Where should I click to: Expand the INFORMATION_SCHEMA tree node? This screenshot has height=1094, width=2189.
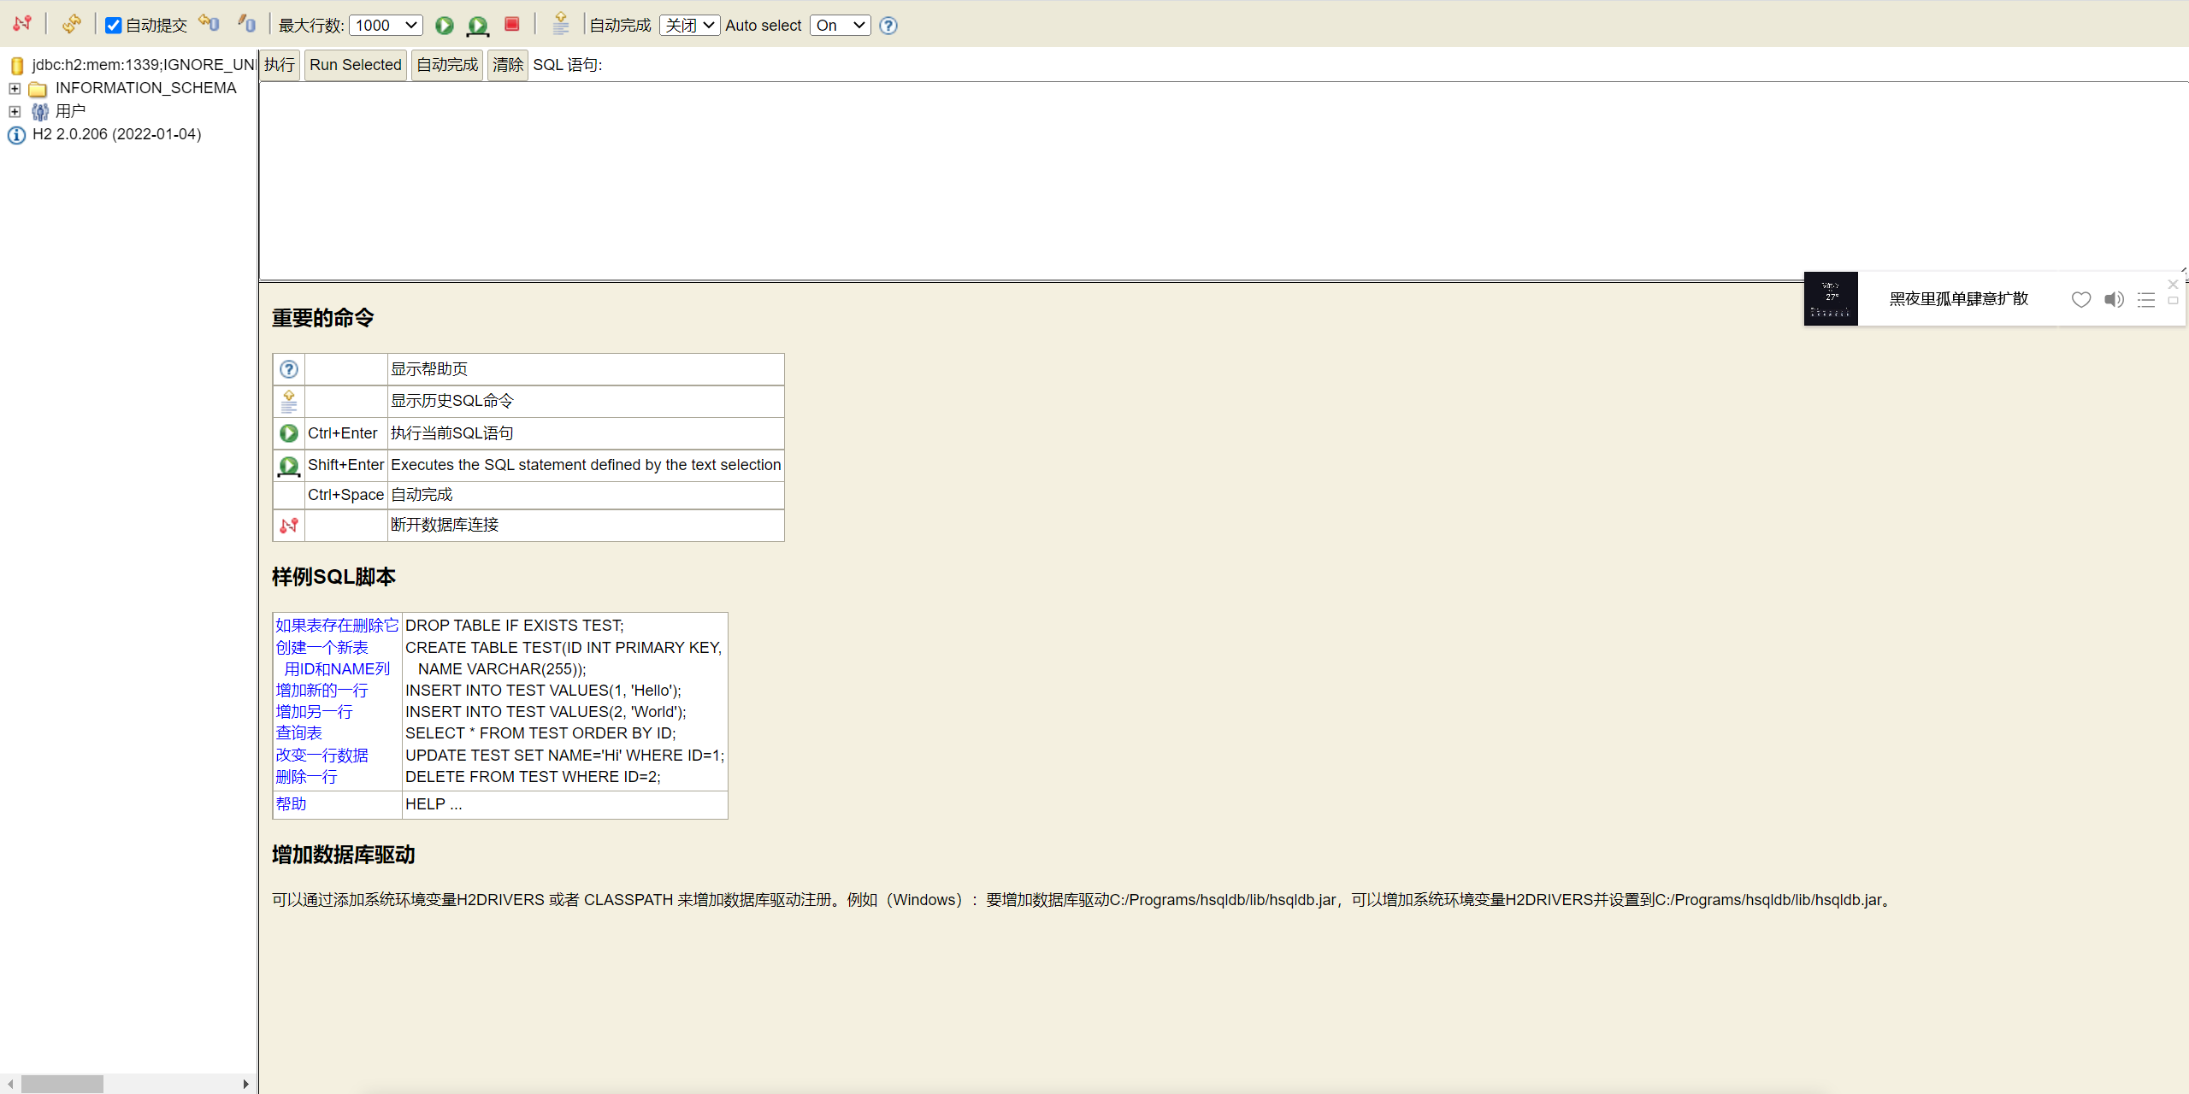point(15,88)
